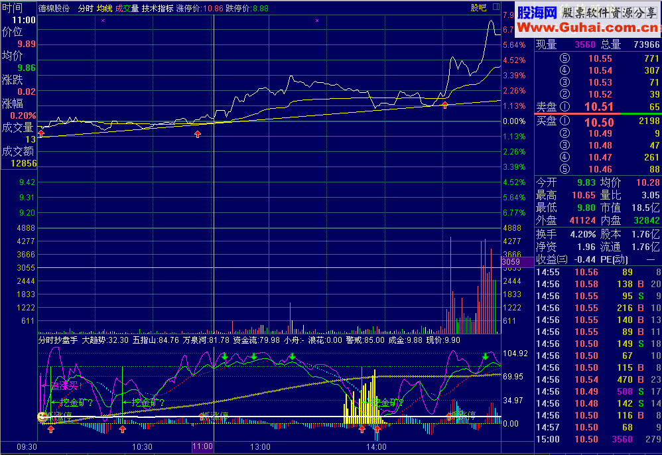Expand the 分时抄盘手 indicator name selector
Image resolution: width=662 pixels, height=455 pixels.
coord(58,340)
